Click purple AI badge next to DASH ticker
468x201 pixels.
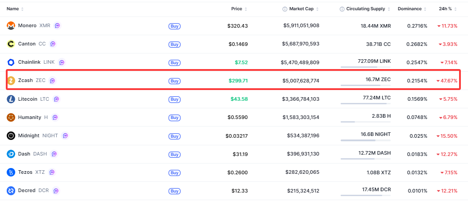click(x=54, y=154)
